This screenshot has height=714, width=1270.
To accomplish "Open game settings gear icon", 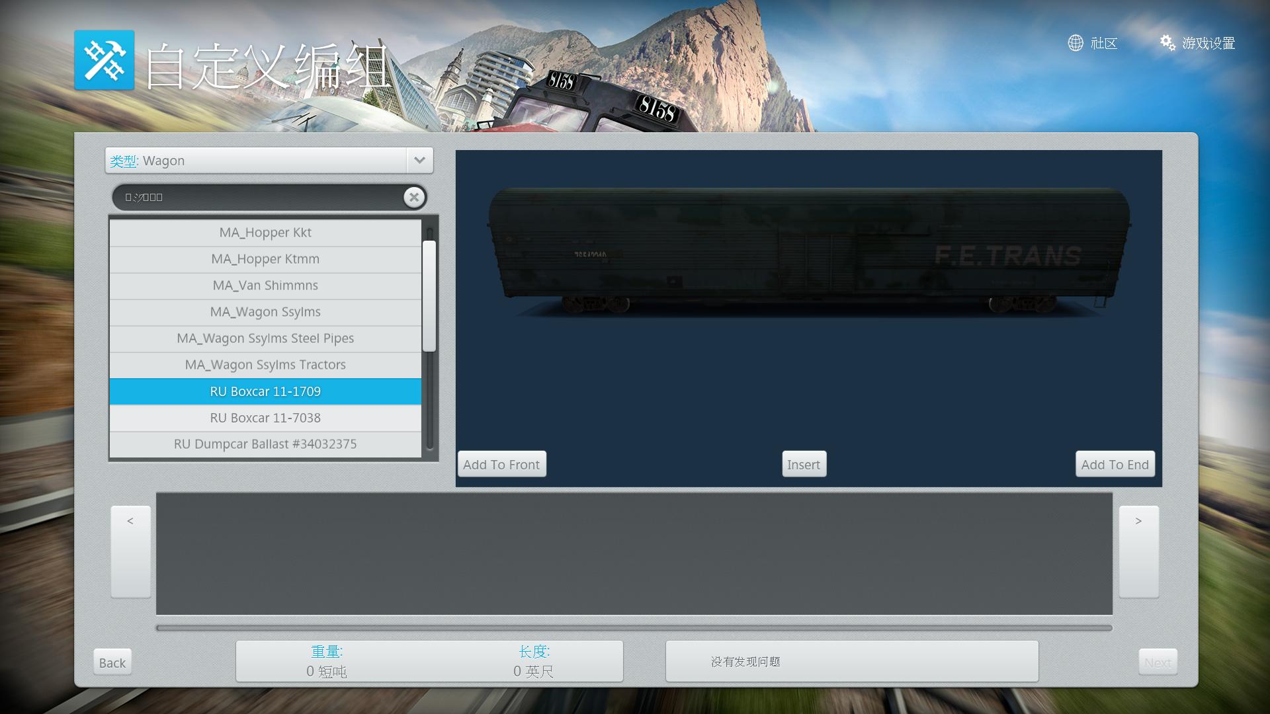I will (x=1167, y=43).
